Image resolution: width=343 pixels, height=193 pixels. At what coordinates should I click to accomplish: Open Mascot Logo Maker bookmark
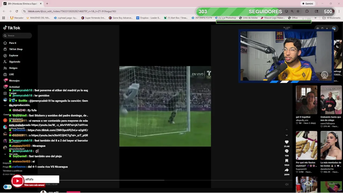pos(273,18)
